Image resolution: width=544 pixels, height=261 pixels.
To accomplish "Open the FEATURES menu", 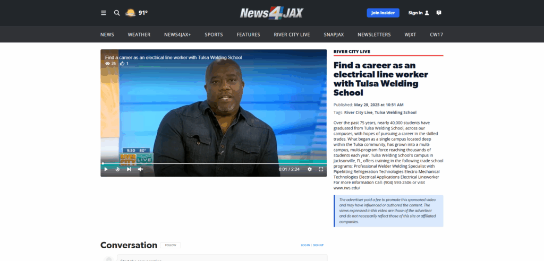I will (x=249, y=34).
